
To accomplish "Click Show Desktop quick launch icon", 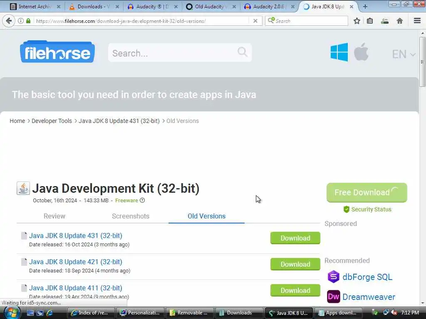I will click(30, 313).
